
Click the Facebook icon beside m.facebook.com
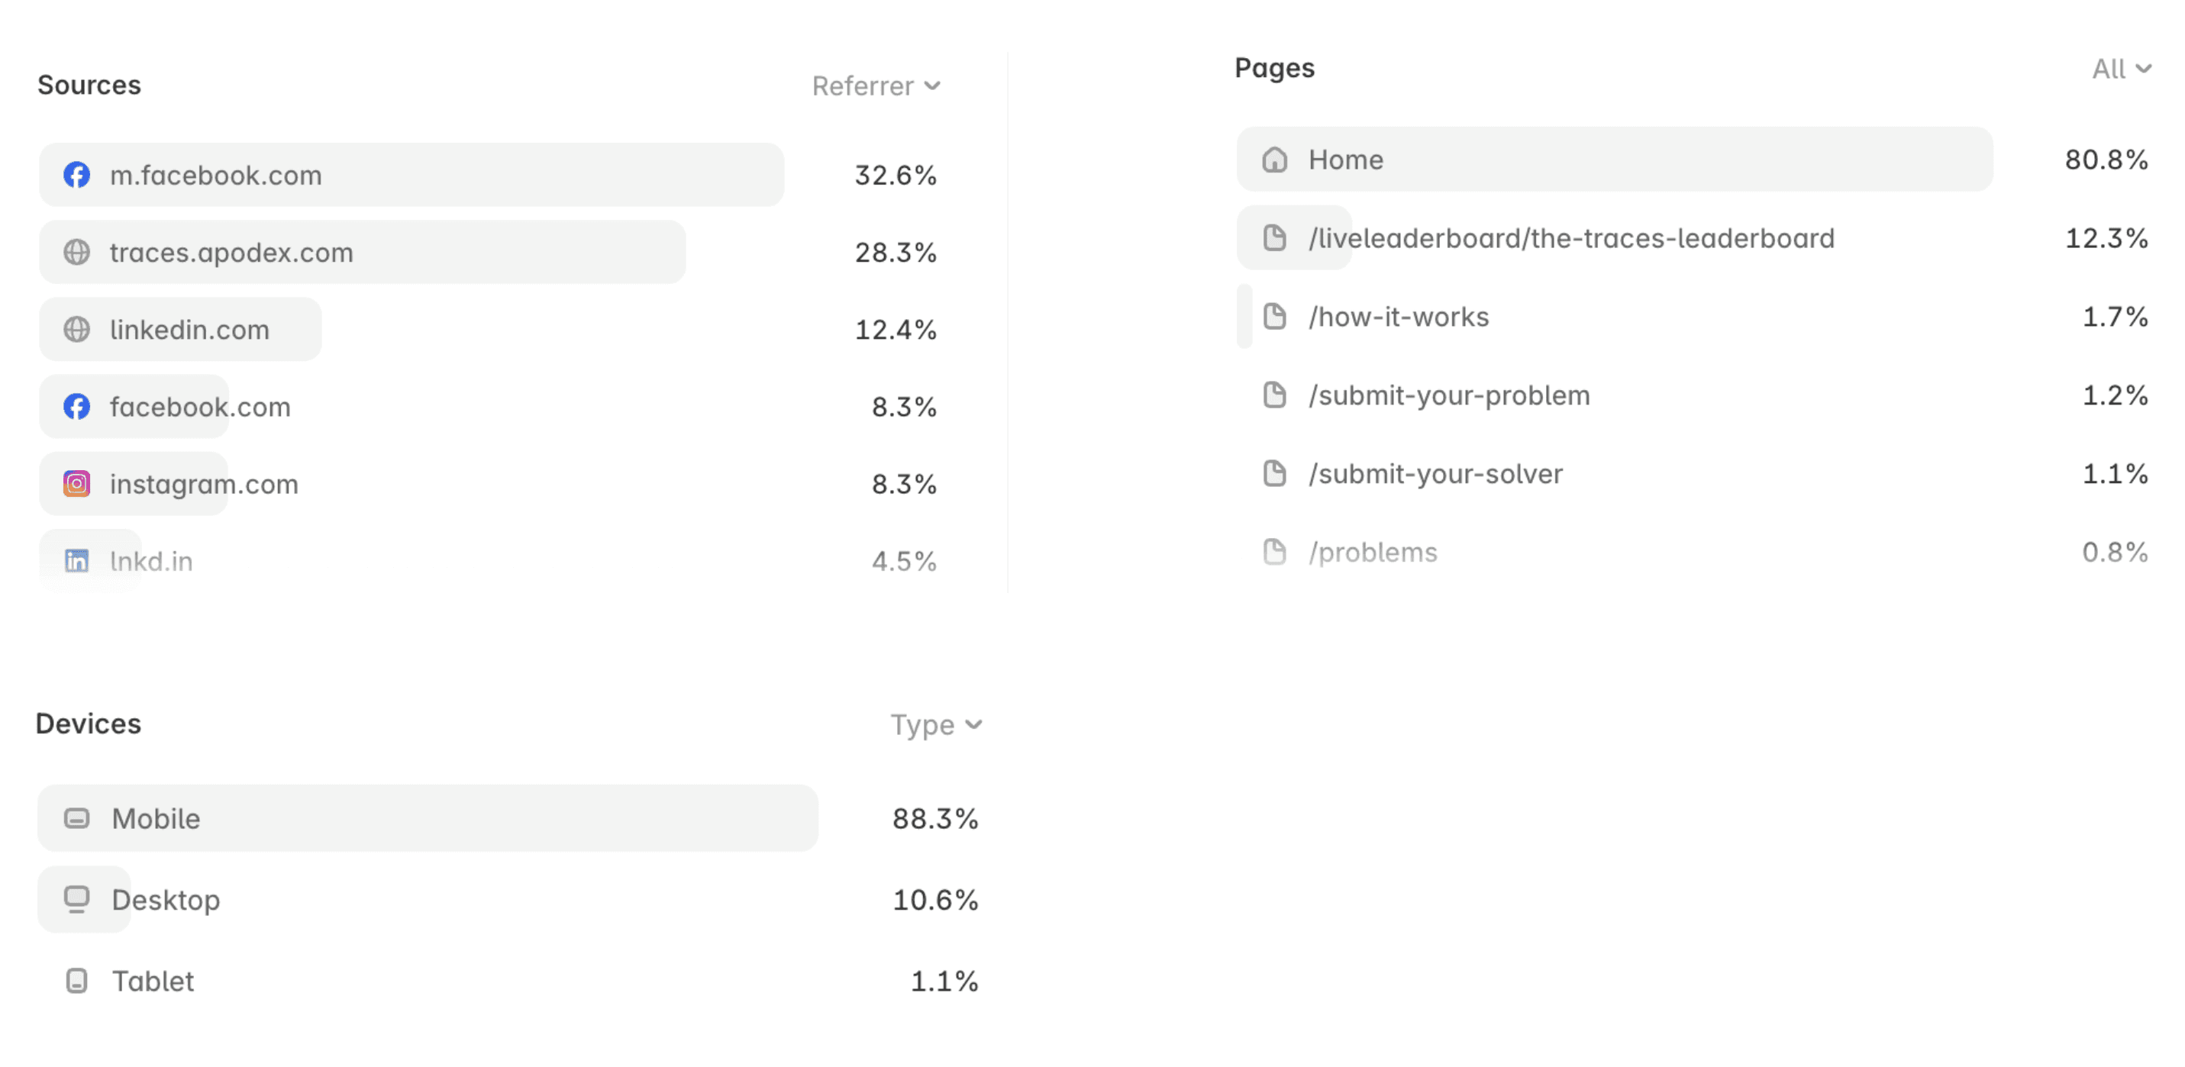pyautogui.click(x=76, y=175)
